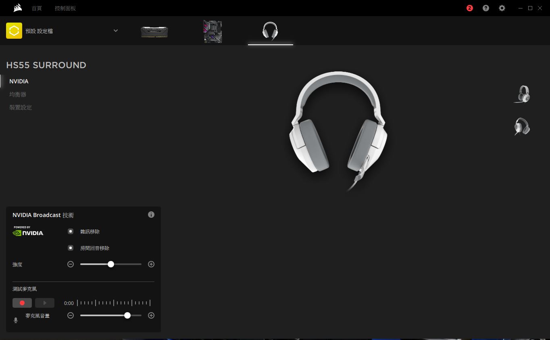Toggle 房間回音移除 echo removal checkbox

coord(71,248)
